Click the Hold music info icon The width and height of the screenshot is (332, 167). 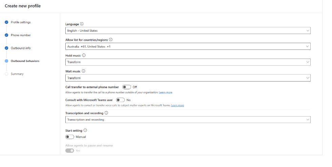(84, 55)
